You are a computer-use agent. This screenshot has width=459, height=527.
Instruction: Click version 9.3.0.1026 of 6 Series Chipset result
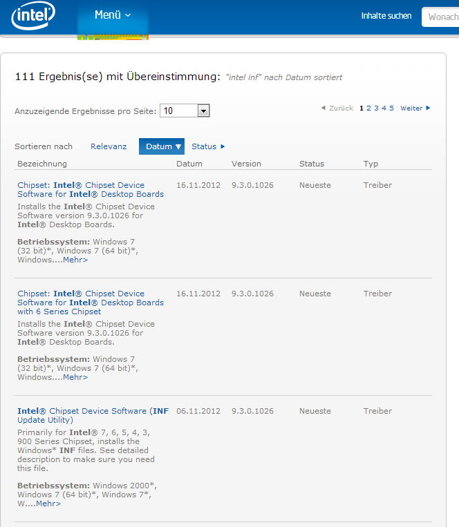tap(252, 294)
